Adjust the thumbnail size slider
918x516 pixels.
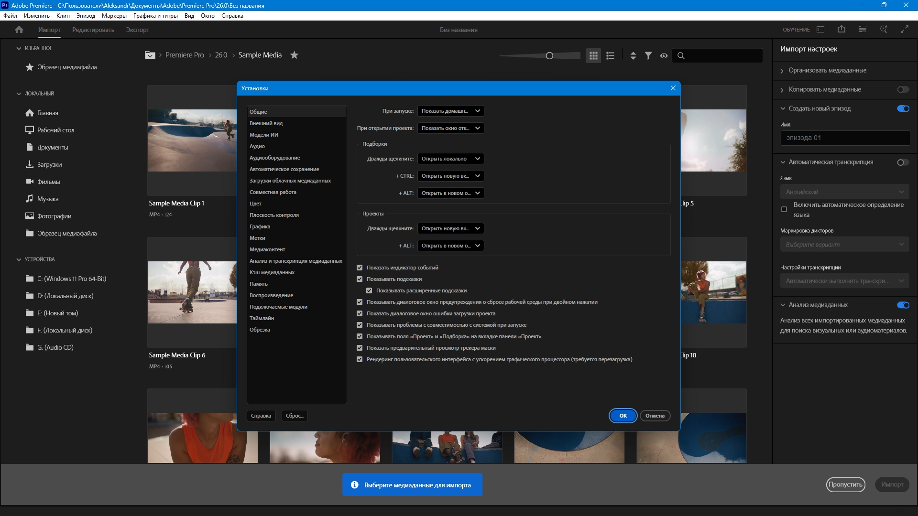pyautogui.click(x=549, y=56)
